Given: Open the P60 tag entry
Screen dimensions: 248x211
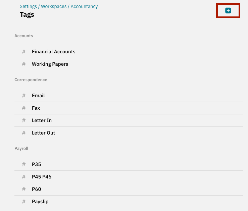Looking at the screenshot, I should [x=129, y=189].
